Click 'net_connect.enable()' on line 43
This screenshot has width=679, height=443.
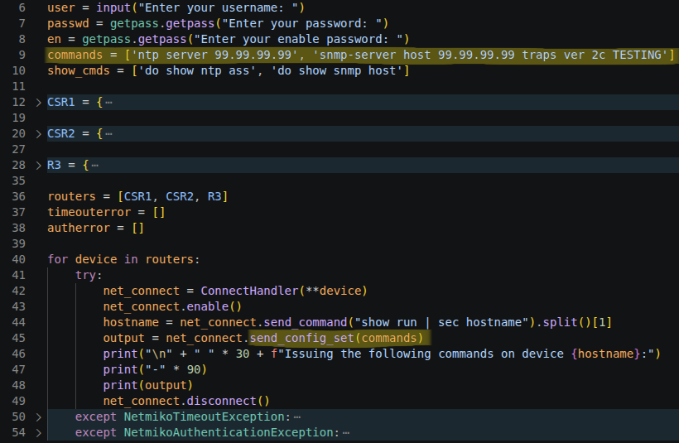(172, 306)
